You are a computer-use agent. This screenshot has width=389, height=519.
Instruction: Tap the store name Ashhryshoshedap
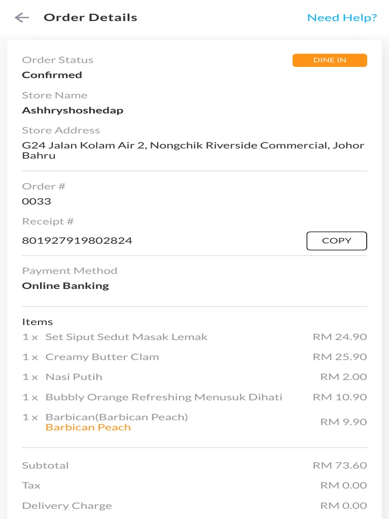coord(72,110)
